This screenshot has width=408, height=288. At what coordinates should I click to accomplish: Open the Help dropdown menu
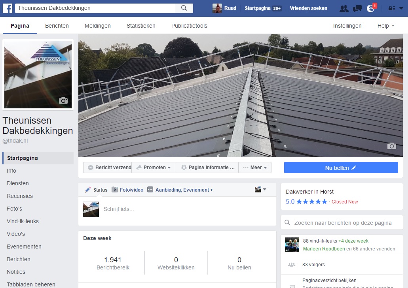(386, 26)
